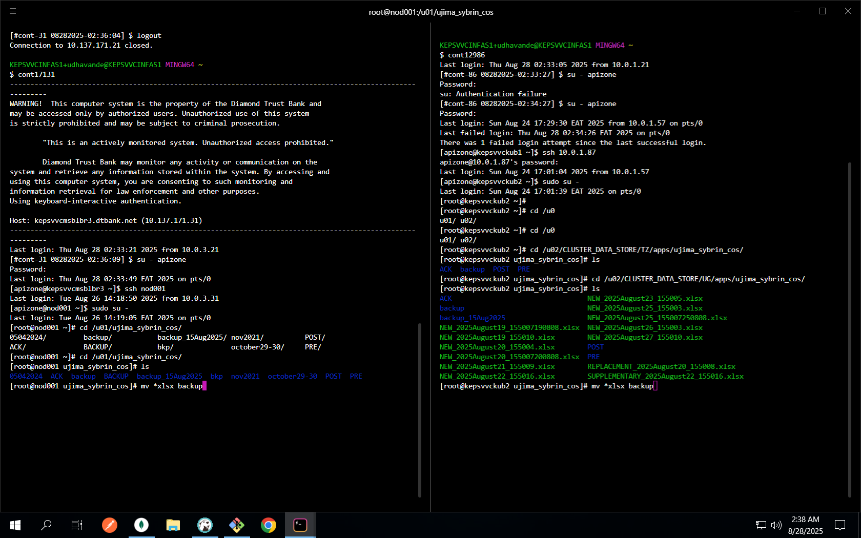Viewport: 861px width, 538px height.
Task: Select the root@nod001 title bar tab
Action: [430, 12]
